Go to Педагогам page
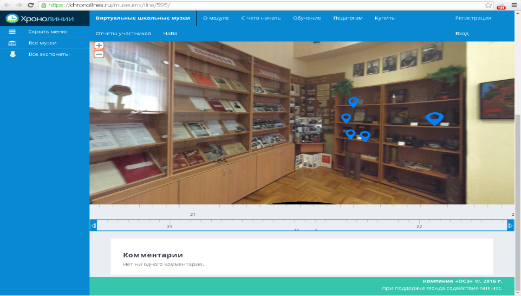The image size is (521, 296). [348, 18]
